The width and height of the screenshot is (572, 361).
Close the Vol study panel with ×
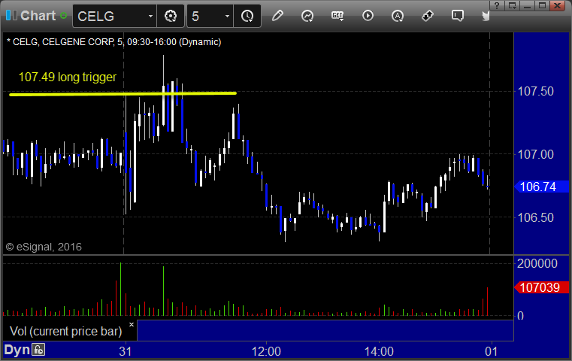pos(132,324)
